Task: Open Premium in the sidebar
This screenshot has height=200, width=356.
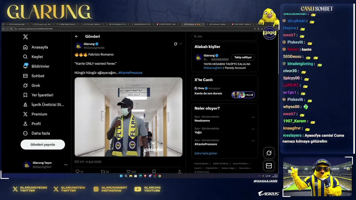Action: pos(35,114)
